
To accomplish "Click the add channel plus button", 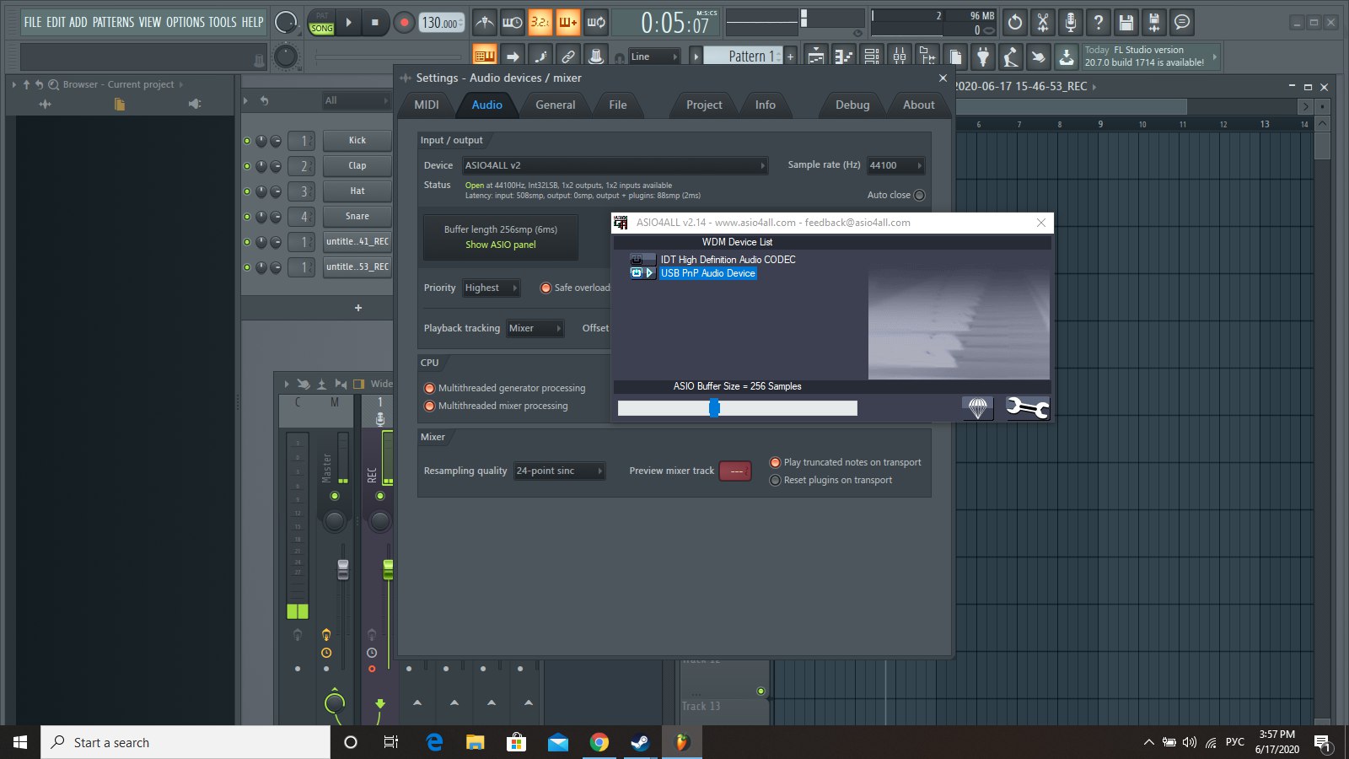I will pyautogui.click(x=358, y=308).
